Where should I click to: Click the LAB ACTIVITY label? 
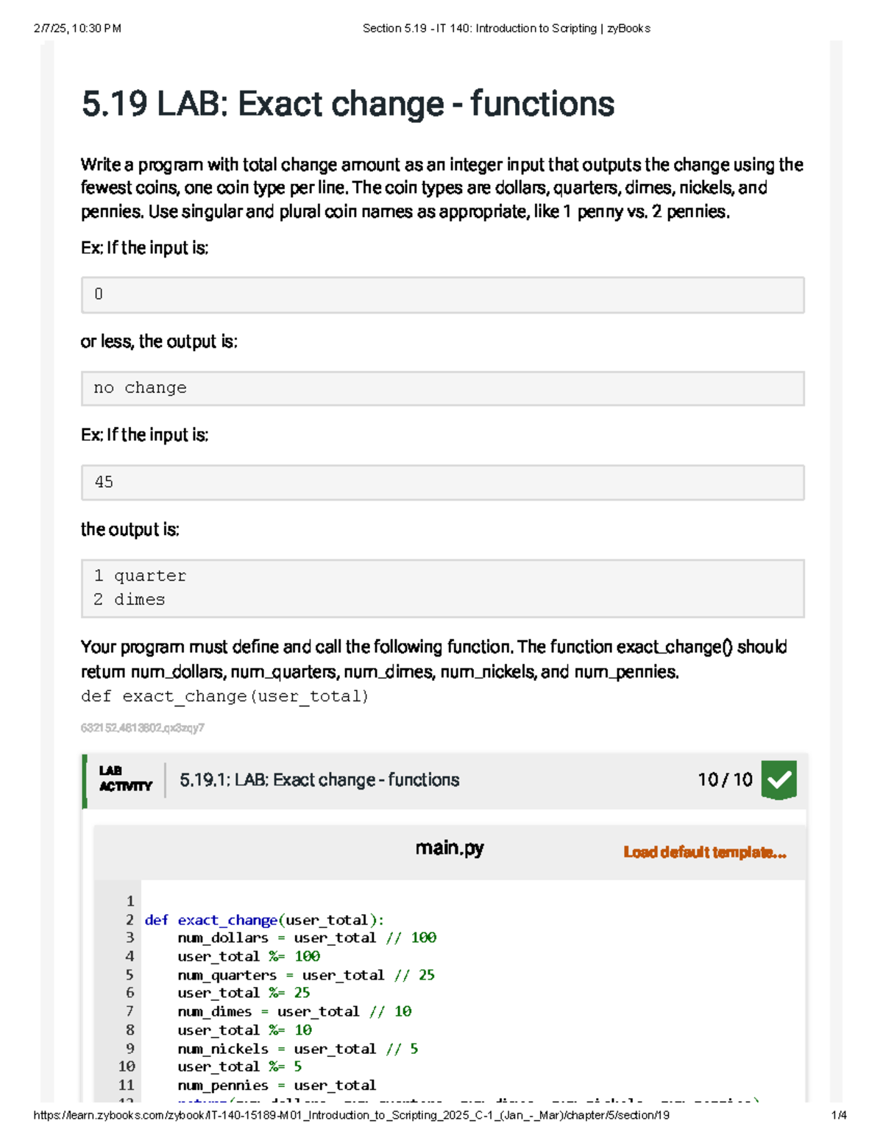pos(125,779)
